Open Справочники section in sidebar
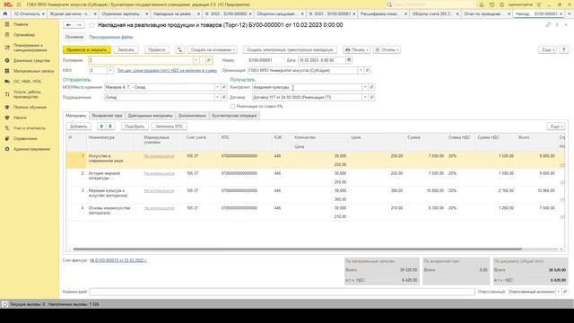Screen dimensions: 574x323 (25, 138)
